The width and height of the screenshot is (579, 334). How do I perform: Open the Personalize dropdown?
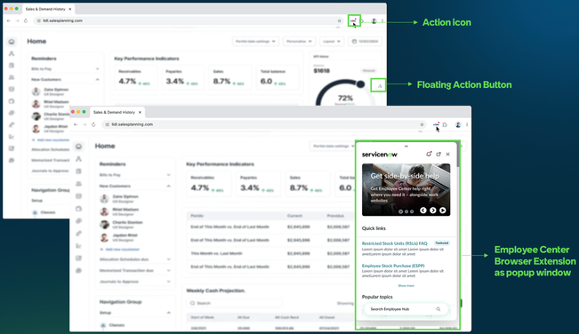click(299, 41)
